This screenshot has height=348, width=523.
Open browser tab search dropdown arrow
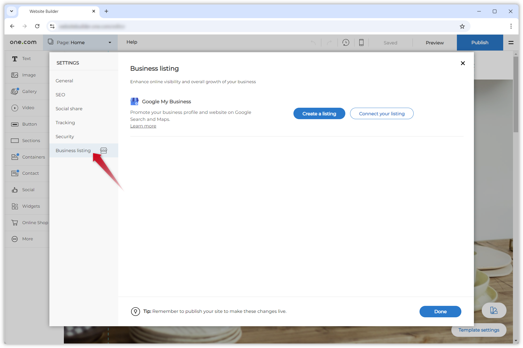pos(11,11)
